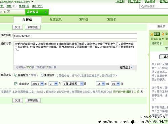Switch to the 发彩信 tab

point(83,19)
